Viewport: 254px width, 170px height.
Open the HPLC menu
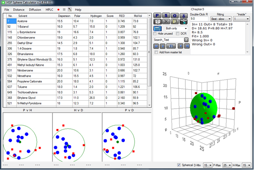pyautogui.click(x=49, y=10)
